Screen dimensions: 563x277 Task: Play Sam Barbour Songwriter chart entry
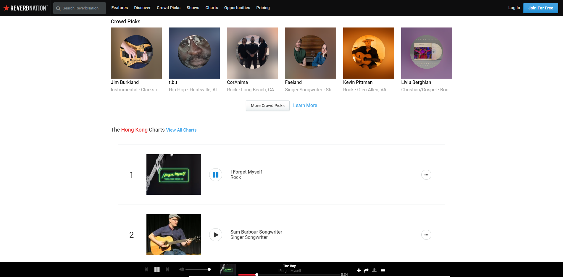(216, 235)
